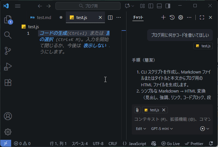The height and width of the screenshot is (147, 218).
Task: Start Go Live server
Action: (x=170, y=143)
